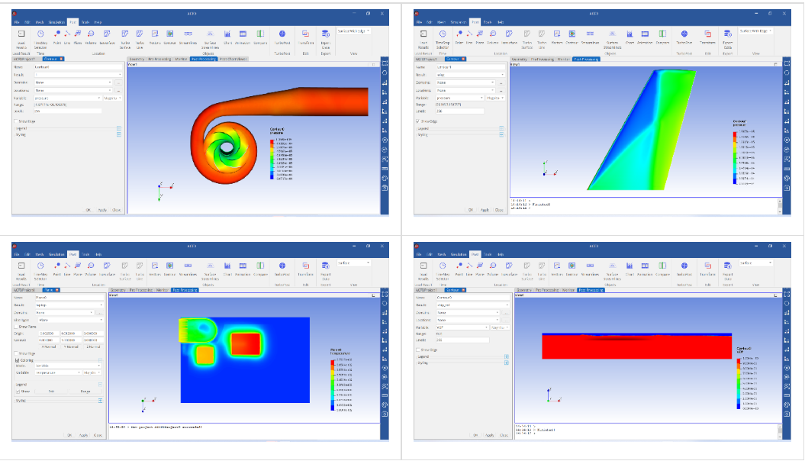Click Apply button in bottom-right window
805x461 pixels.
(490, 435)
